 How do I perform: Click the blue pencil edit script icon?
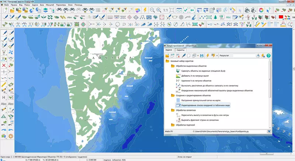(x=184, y=56)
